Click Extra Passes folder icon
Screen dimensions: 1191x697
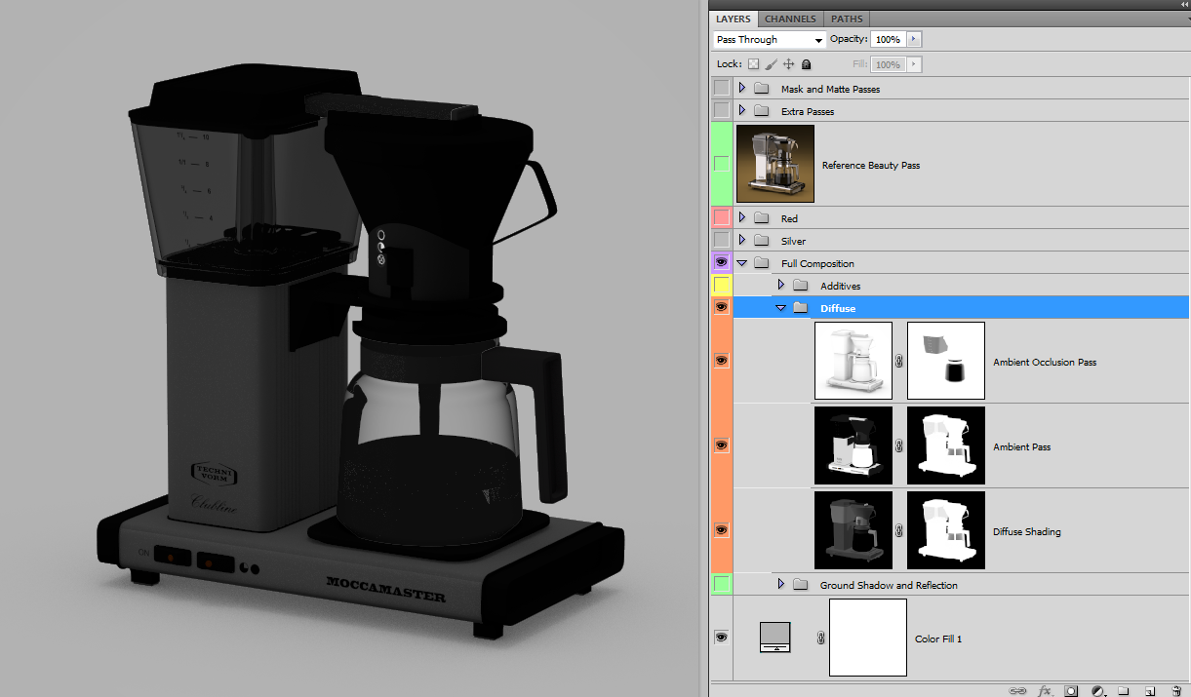click(762, 111)
